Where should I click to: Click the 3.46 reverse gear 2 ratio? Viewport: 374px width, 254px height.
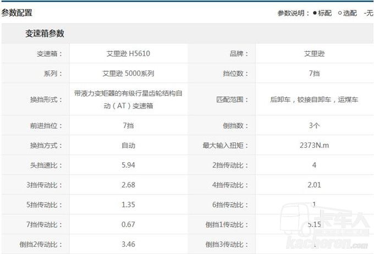(x=128, y=244)
